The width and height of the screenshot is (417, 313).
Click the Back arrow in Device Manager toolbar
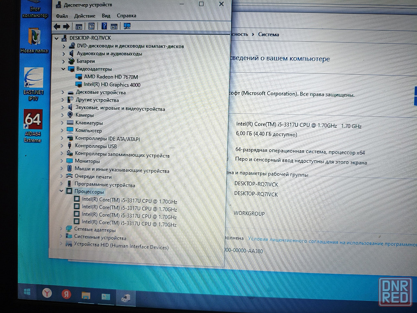(x=58, y=26)
